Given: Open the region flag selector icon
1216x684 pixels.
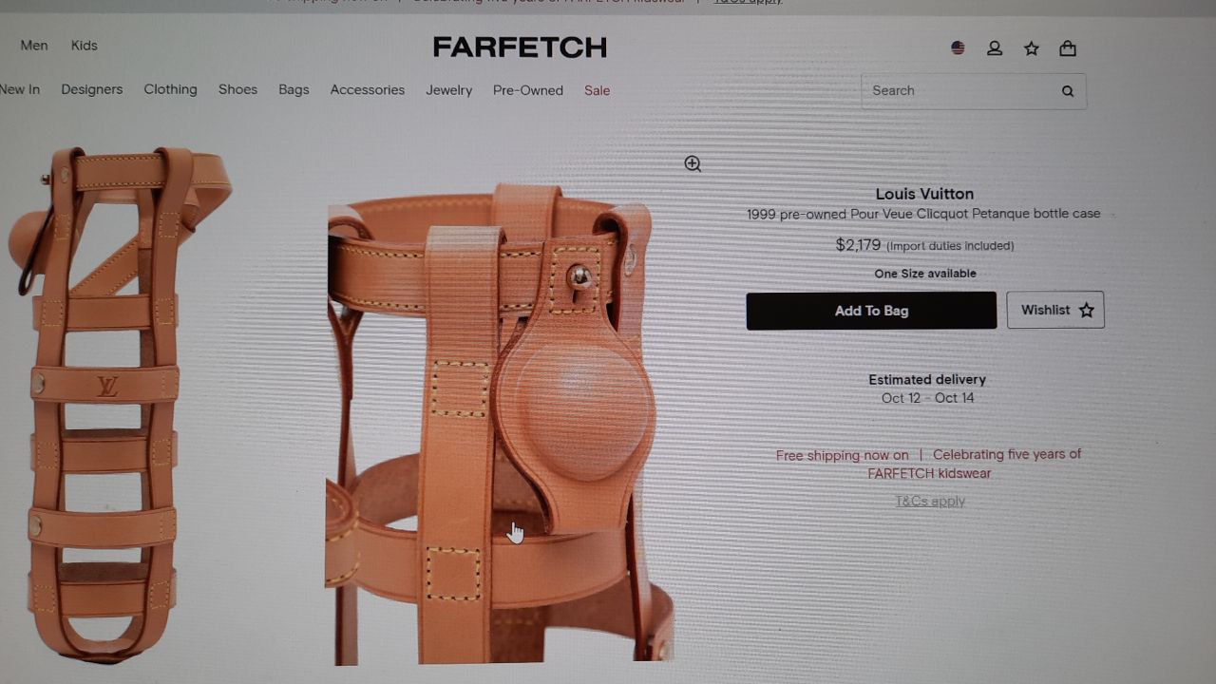Looking at the screenshot, I should pyautogui.click(x=958, y=48).
